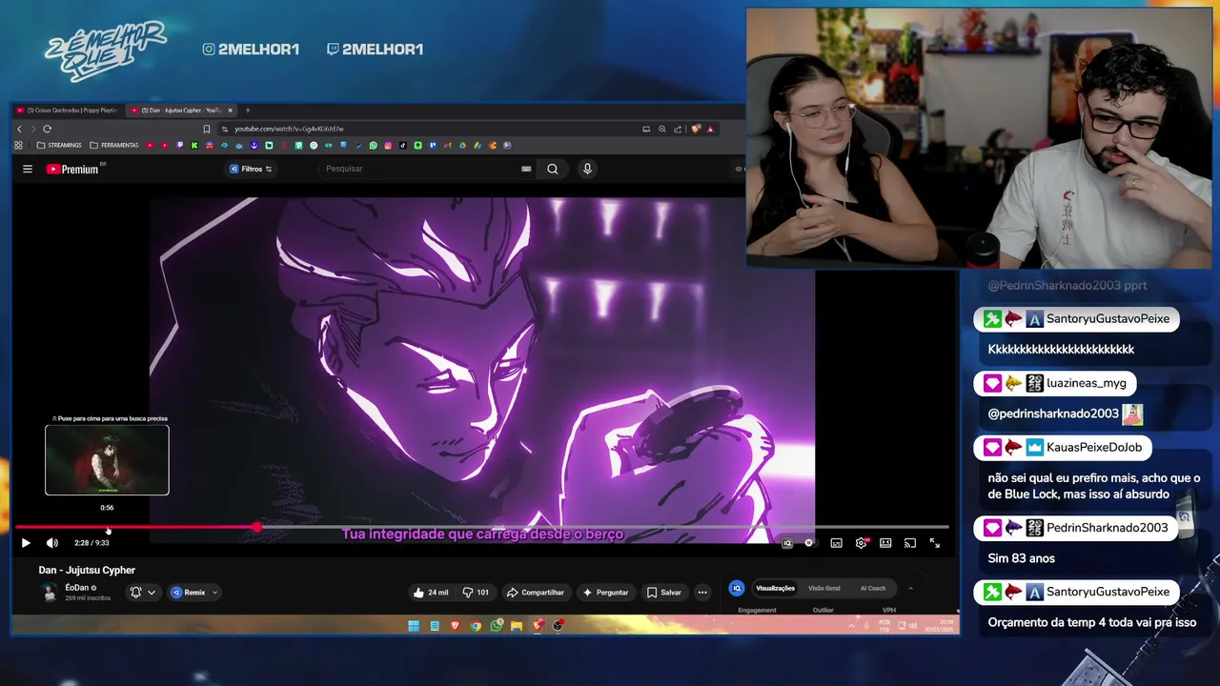1220x686 pixels.
Task: Click the Perguntar button
Action: (x=606, y=593)
